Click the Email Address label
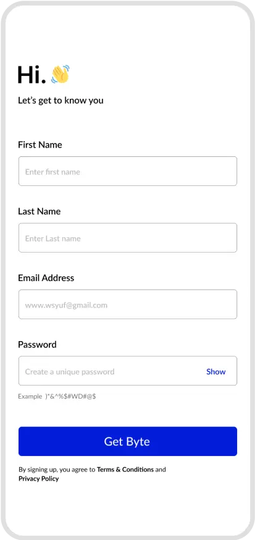Image resolution: width=255 pixels, height=540 pixels. (46, 277)
